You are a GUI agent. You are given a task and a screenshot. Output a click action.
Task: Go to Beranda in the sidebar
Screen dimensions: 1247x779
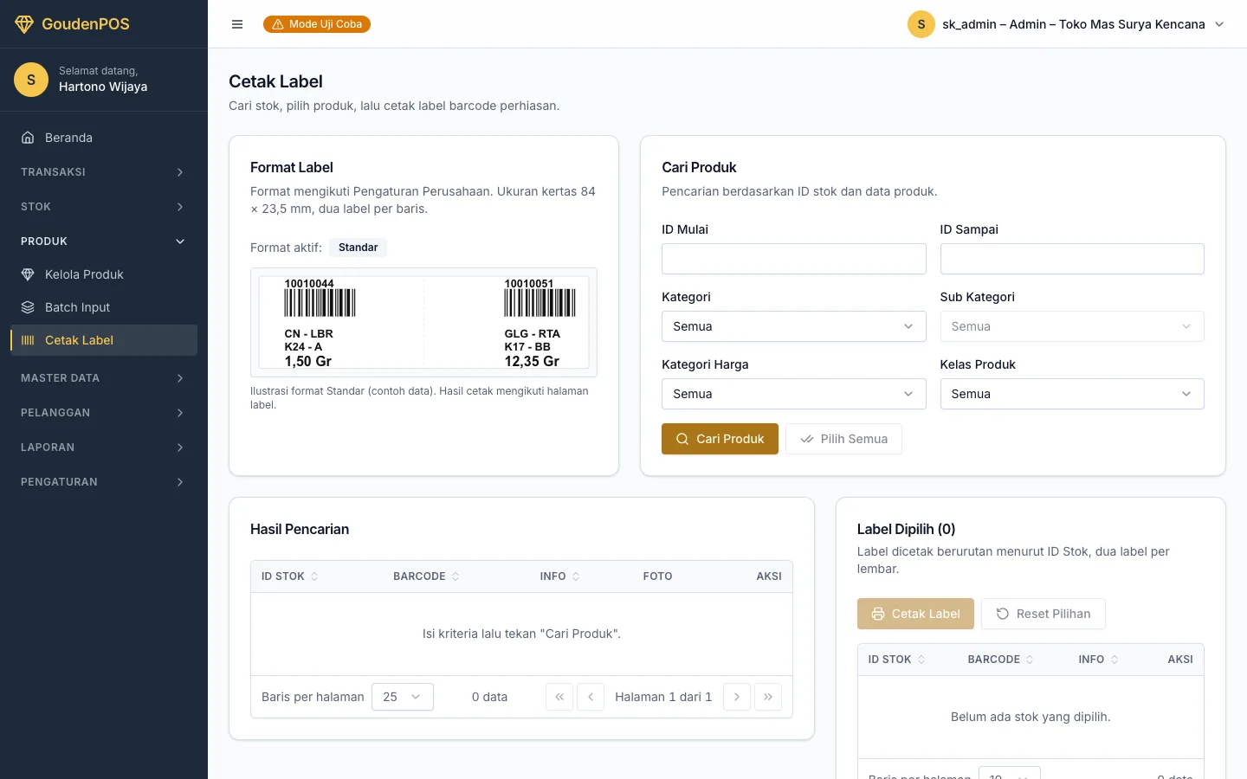click(x=104, y=138)
